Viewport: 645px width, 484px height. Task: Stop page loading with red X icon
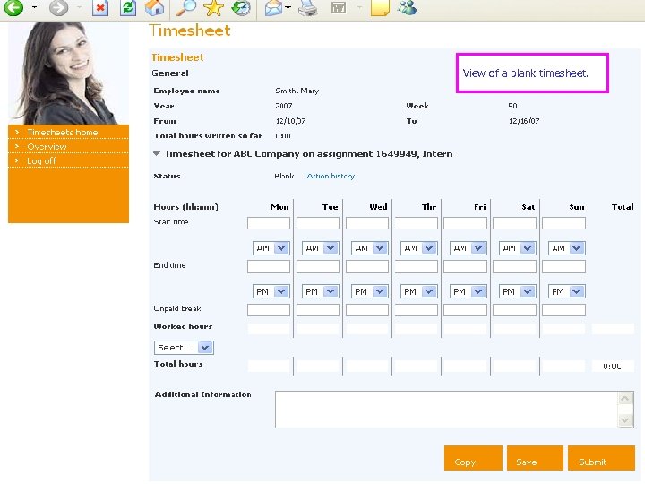click(100, 8)
